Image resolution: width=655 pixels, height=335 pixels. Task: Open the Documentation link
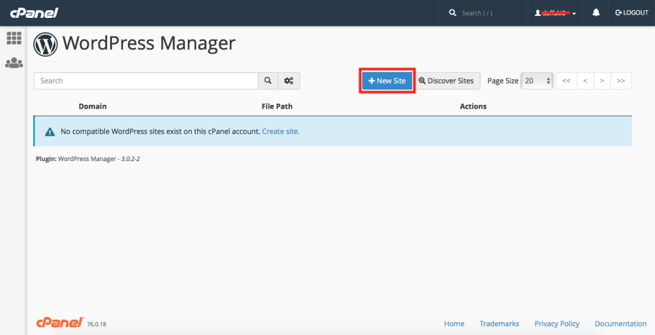[620, 323]
